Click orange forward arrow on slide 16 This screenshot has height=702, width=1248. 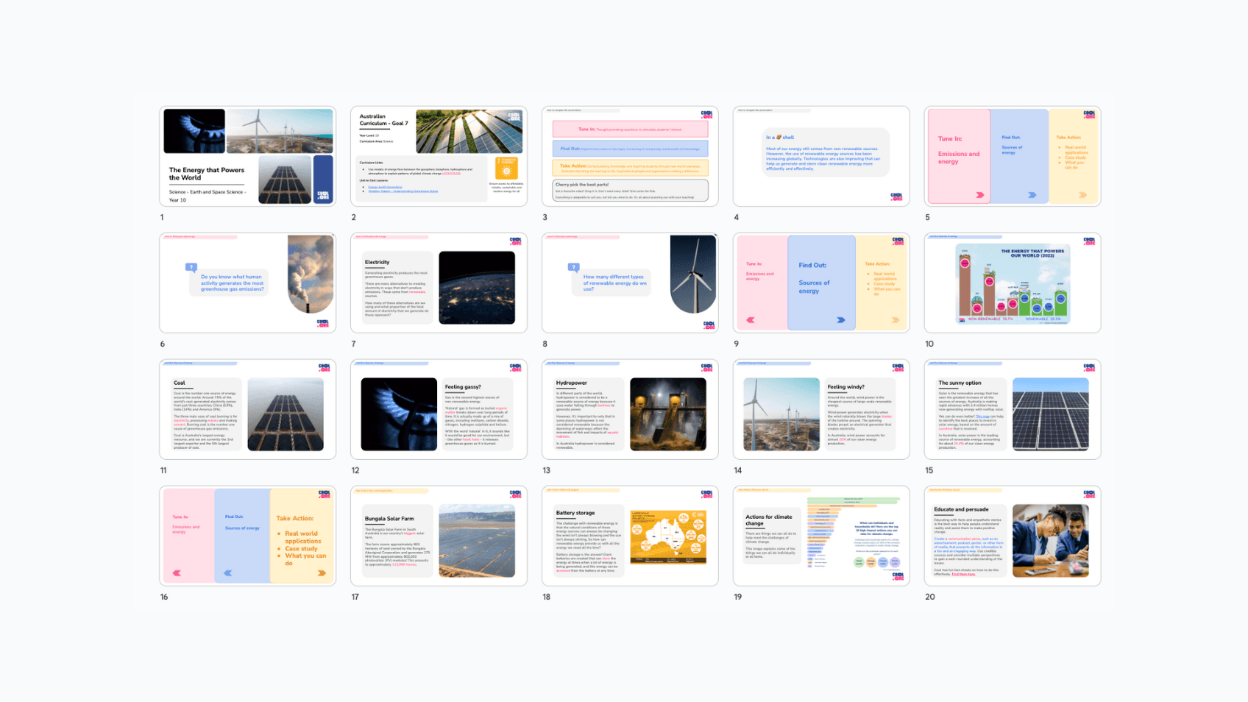click(322, 572)
